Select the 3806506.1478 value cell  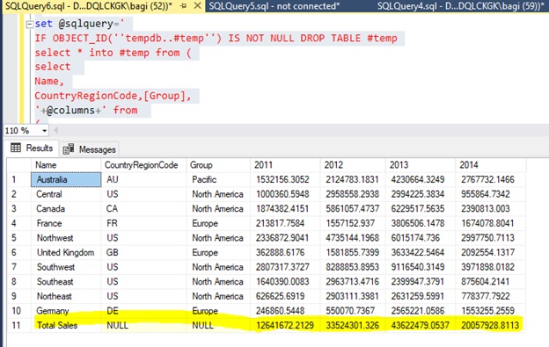tap(421, 223)
